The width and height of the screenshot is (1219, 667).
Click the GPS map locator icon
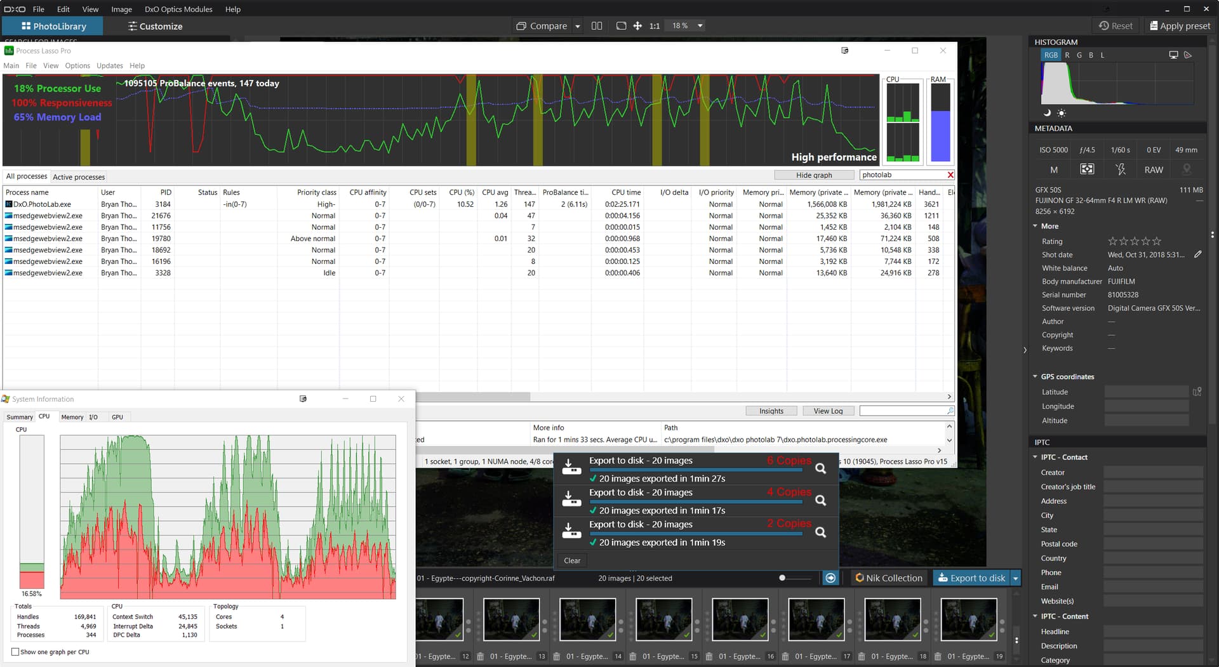coord(1197,392)
